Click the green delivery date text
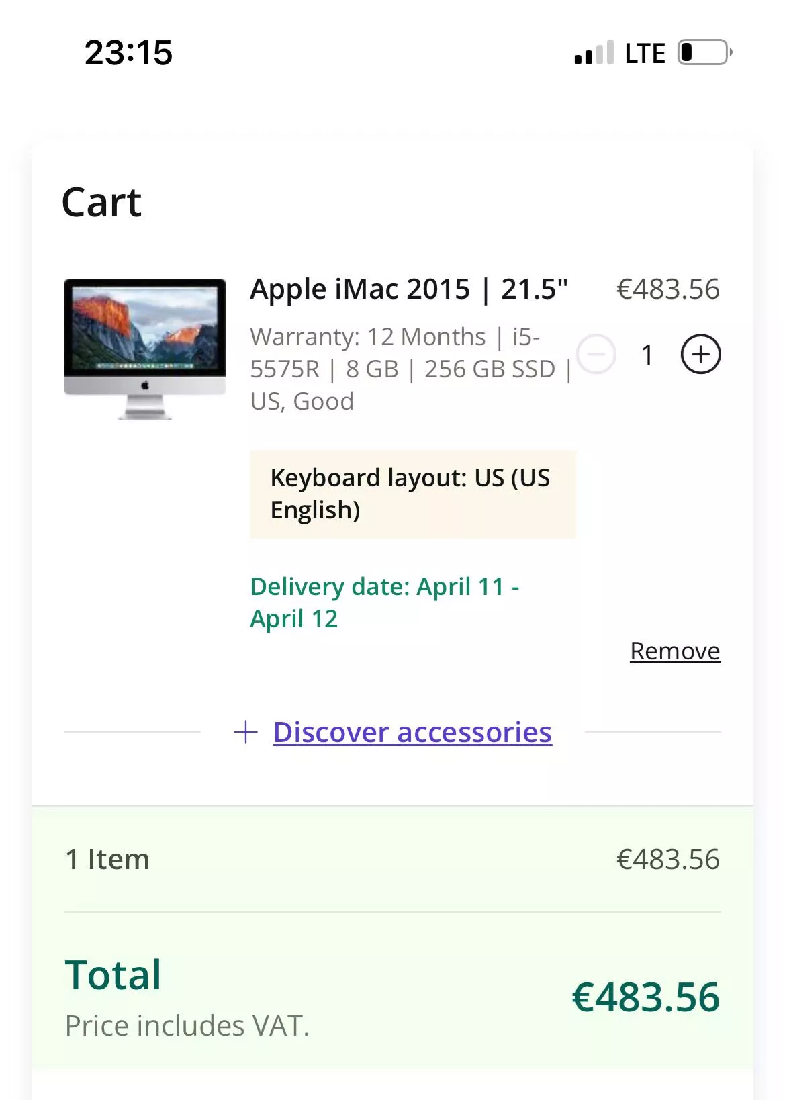The width and height of the screenshot is (785, 1100). click(x=384, y=602)
